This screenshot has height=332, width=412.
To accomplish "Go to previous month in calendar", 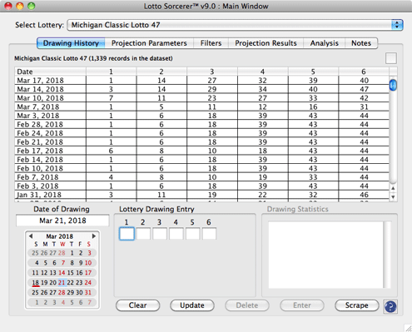I will pyautogui.click(x=31, y=236).
